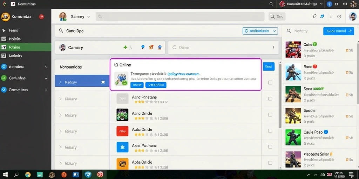Click the blue music note icon in header

[x=323, y=16]
